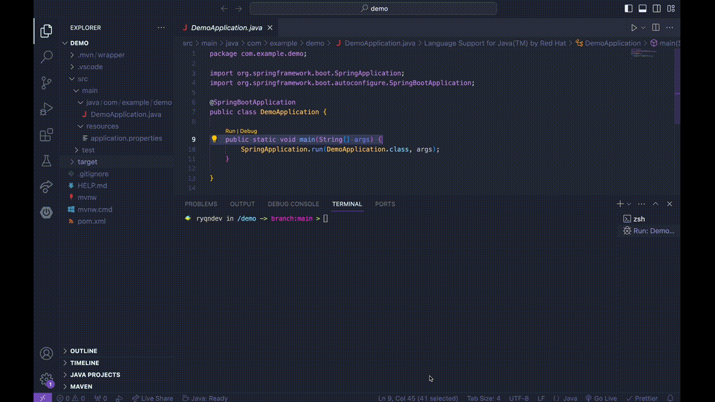Close the terminal panel

click(x=670, y=204)
